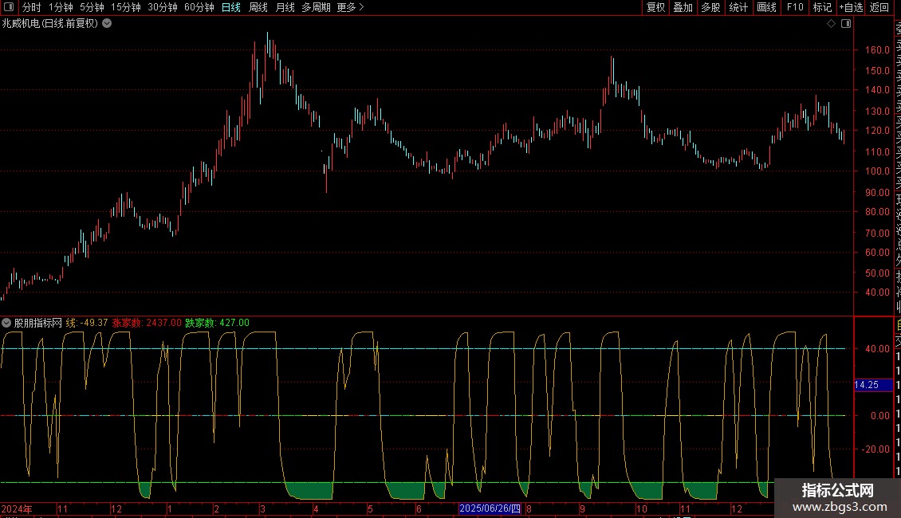Image resolution: width=901 pixels, height=518 pixels.
Task: Click 标记 to mark this stock
Action: click(x=822, y=7)
